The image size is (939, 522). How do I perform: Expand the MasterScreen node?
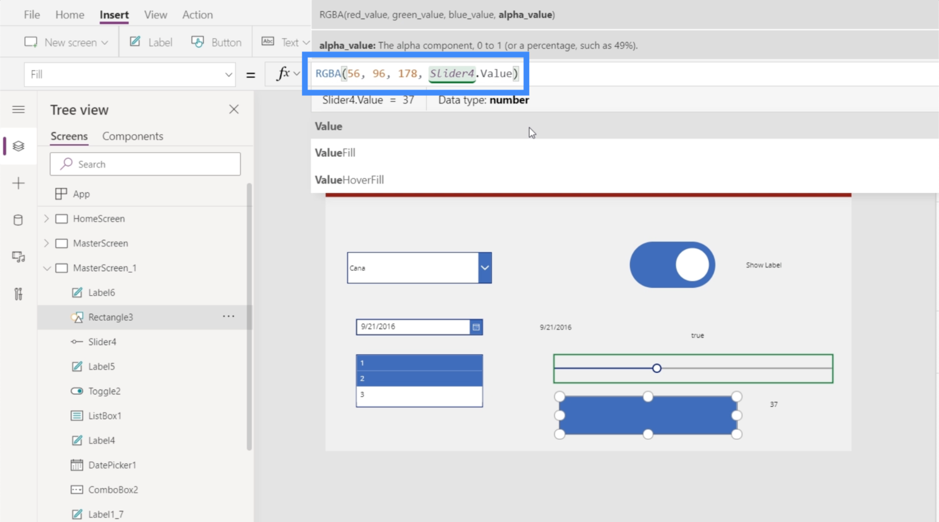[x=46, y=243]
